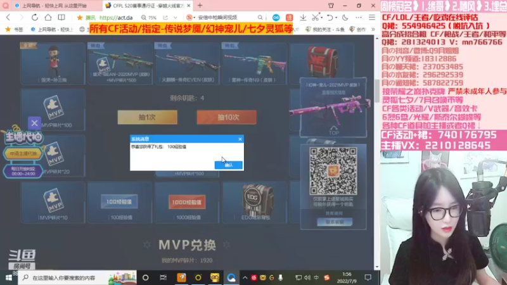The width and height of the screenshot is (507, 285).
Task: Open the yellow owl taskbar app
Action: (215, 277)
